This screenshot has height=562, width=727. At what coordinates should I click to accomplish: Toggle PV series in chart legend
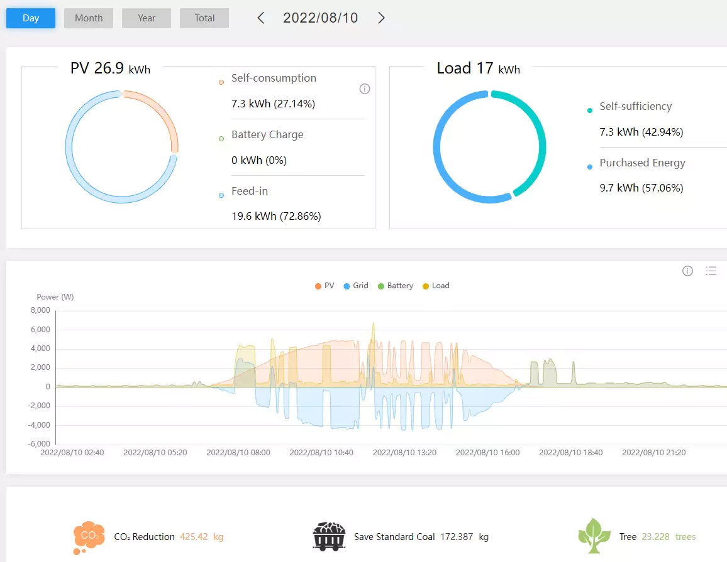coord(324,286)
